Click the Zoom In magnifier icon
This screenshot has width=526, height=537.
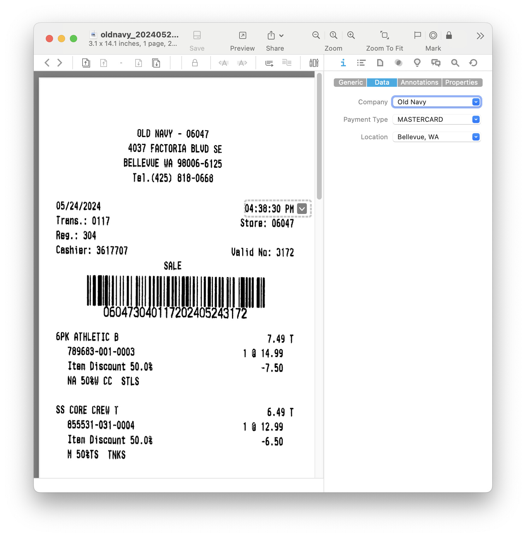click(x=351, y=35)
